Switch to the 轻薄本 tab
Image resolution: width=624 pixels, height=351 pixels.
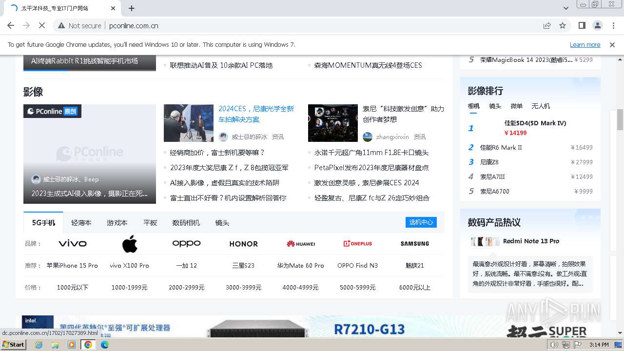point(81,223)
